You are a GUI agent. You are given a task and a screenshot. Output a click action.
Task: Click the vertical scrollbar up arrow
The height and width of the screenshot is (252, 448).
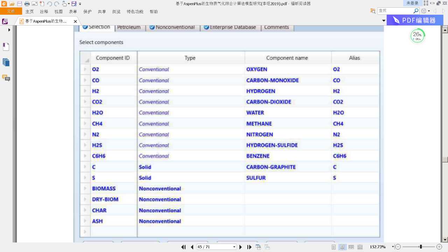point(445,30)
